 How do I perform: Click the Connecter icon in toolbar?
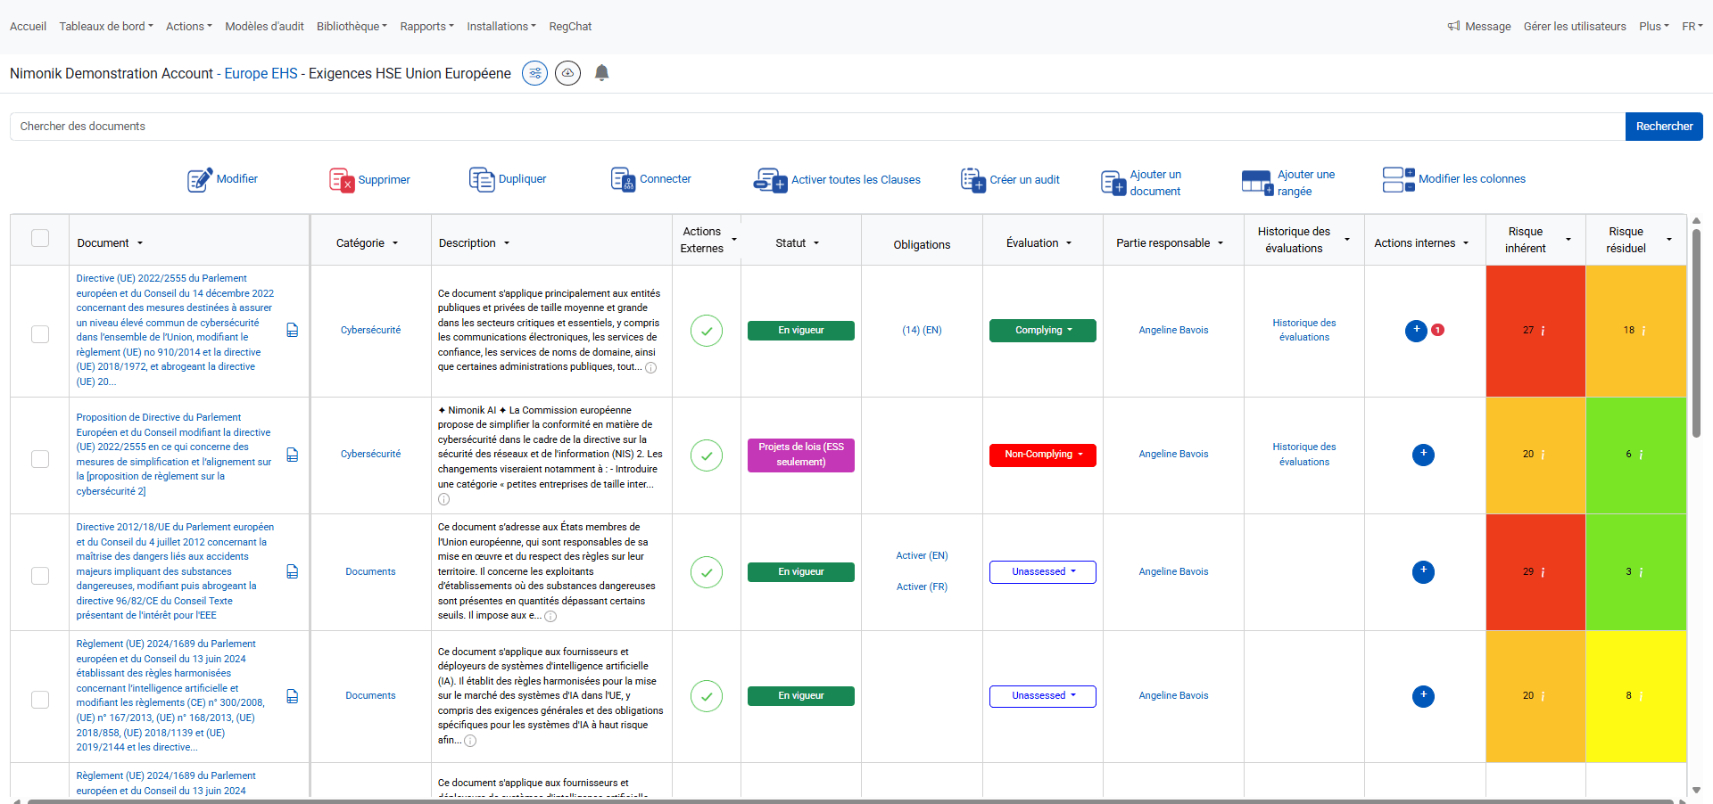coord(623,179)
